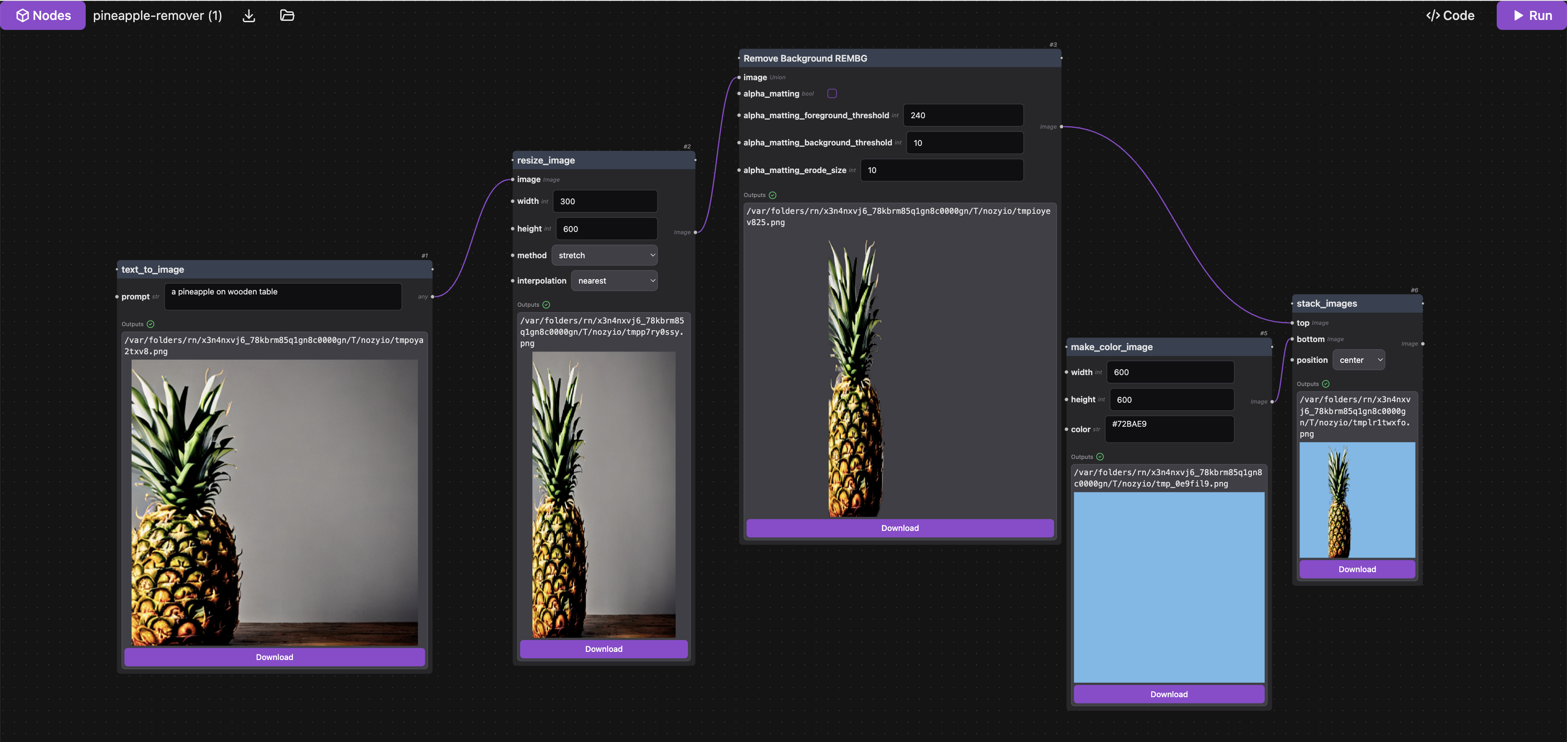Viewport: 1567px width, 742px height.
Task: Click the prompt text field about pineapple
Action: tap(283, 296)
